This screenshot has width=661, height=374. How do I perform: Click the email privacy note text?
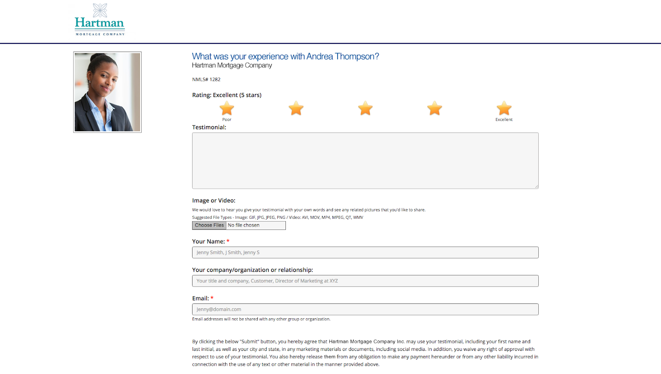tap(261, 319)
